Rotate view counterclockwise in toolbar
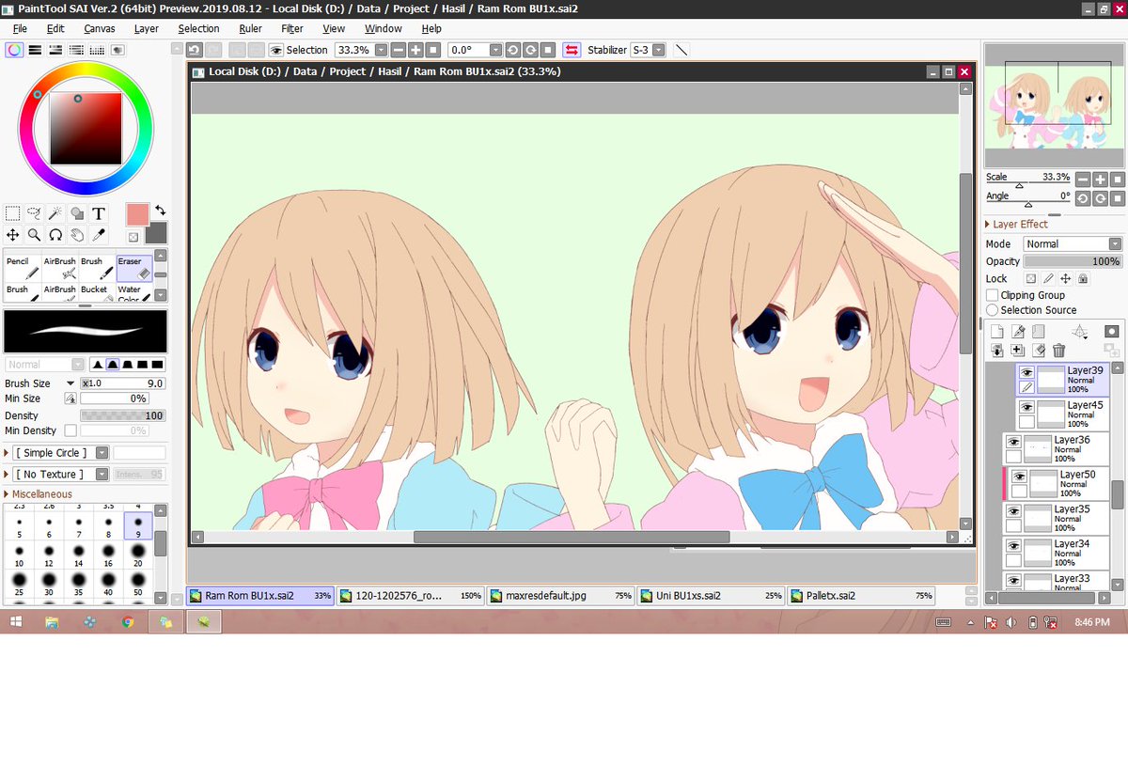The image size is (1128, 766). tap(513, 50)
